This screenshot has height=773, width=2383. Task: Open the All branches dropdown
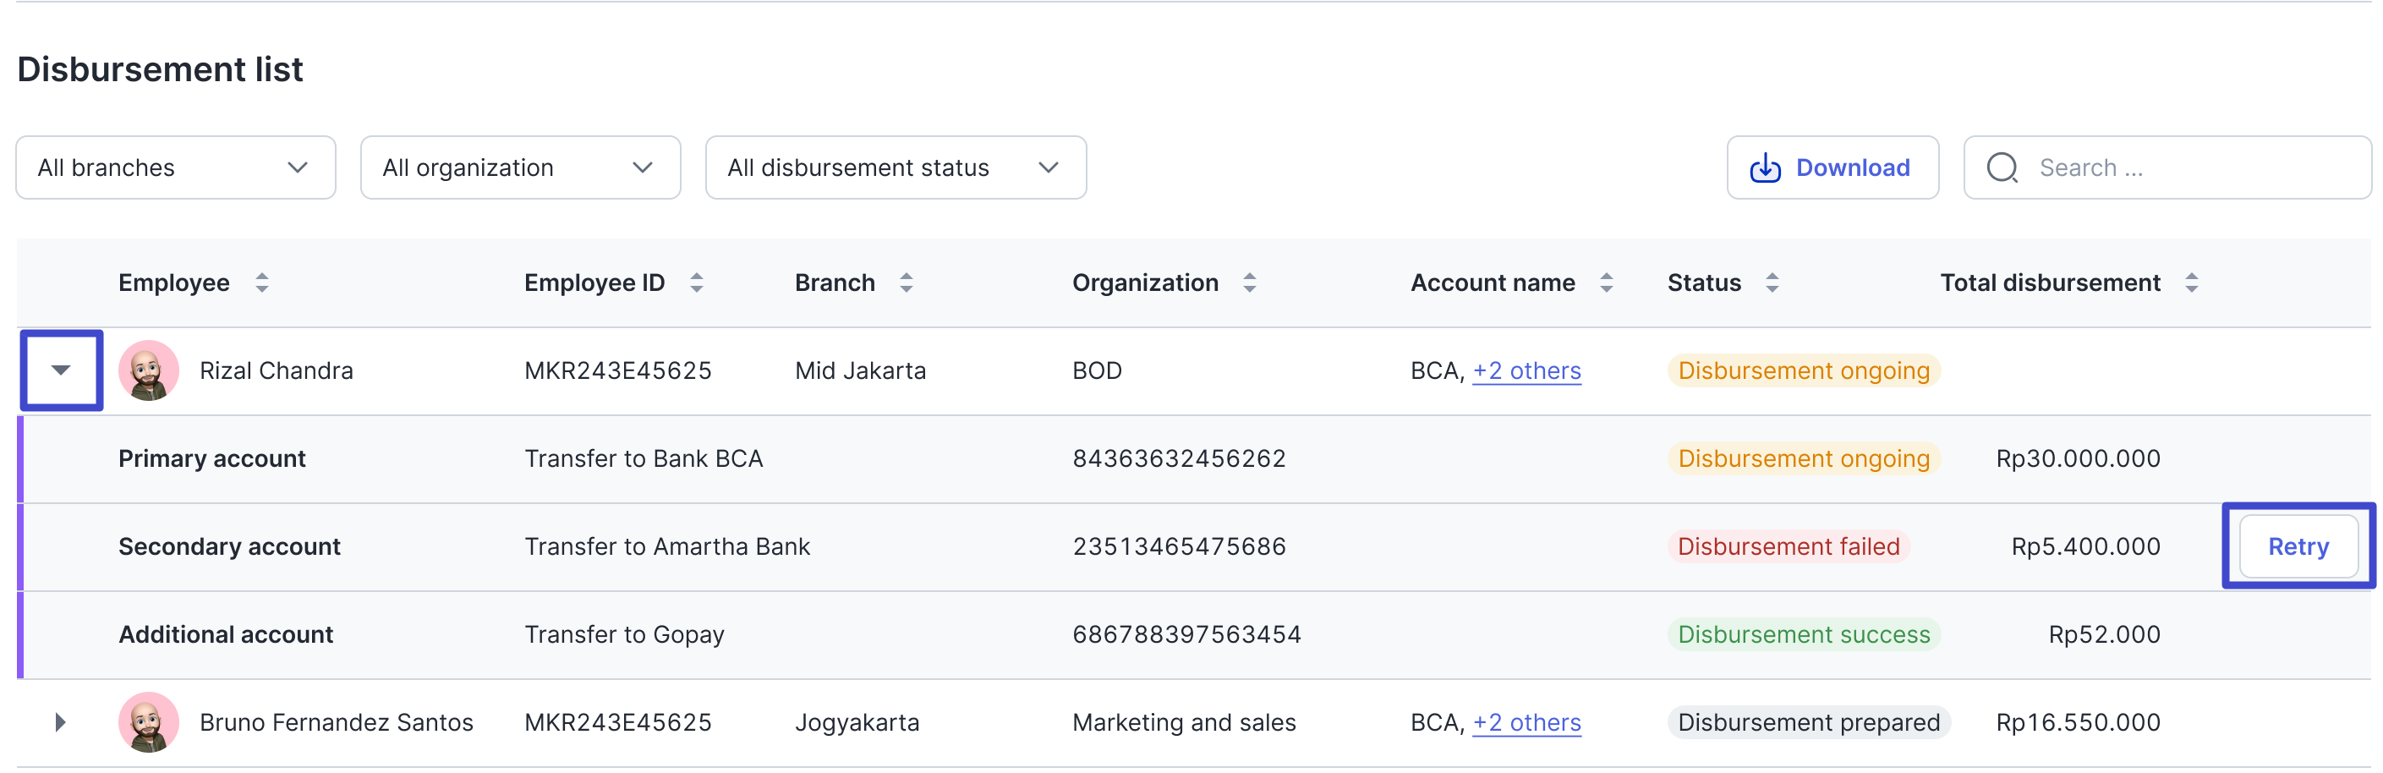click(x=176, y=168)
